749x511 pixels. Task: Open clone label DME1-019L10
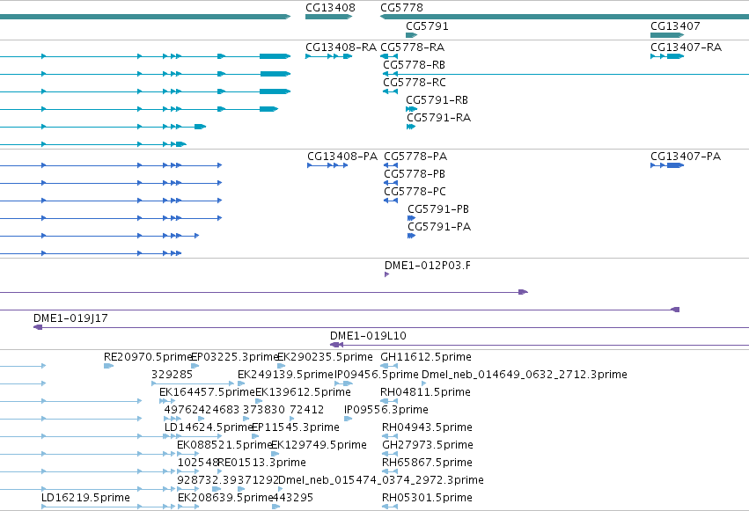point(368,336)
